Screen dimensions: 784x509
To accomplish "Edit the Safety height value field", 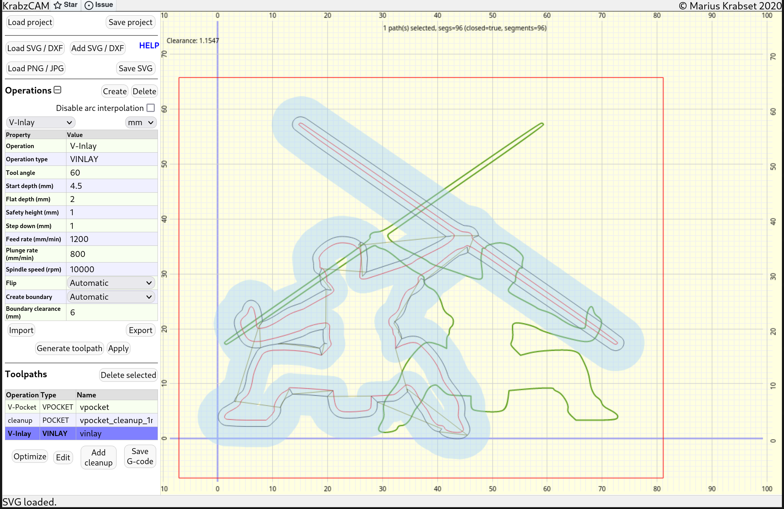I will point(112,212).
